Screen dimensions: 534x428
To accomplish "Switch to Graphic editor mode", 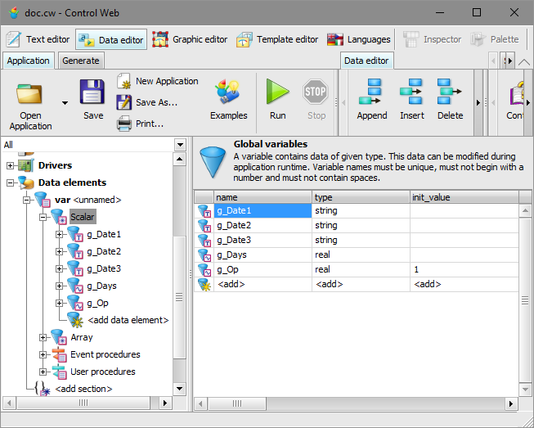I will coord(190,39).
